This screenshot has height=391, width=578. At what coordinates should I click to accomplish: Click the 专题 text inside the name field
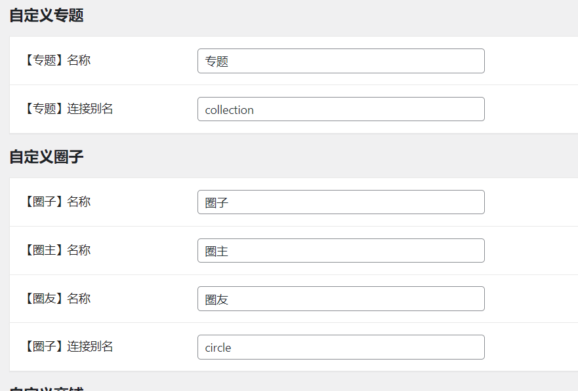tap(217, 62)
